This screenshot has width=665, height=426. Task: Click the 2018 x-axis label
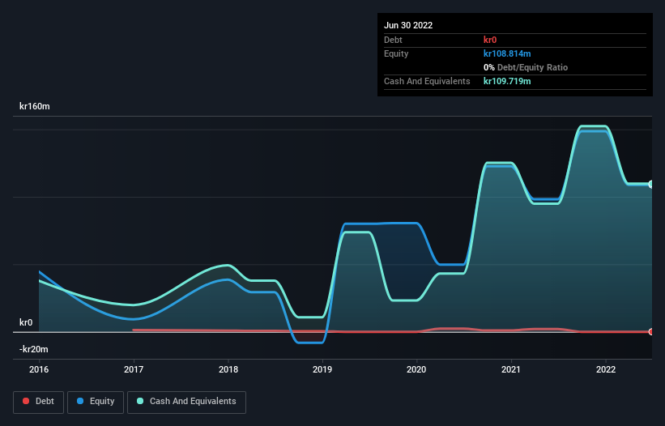[x=228, y=369]
